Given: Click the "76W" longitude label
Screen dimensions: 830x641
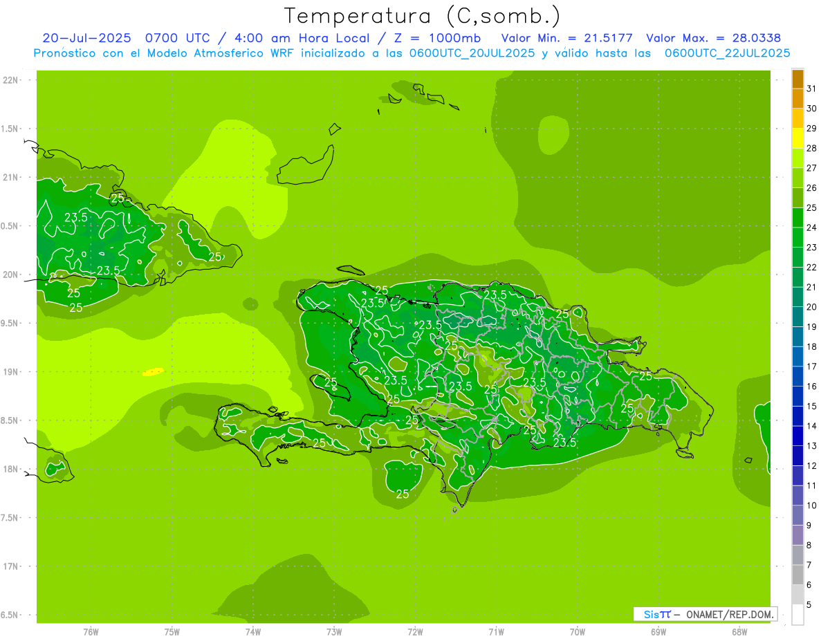Looking at the screenshot, I should pyautogui.click(x=91, y=632).
